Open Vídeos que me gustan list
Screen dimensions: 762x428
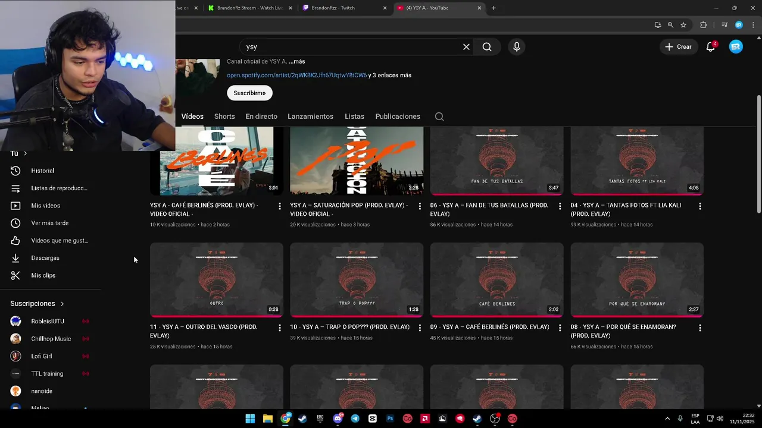click(51, 241)
